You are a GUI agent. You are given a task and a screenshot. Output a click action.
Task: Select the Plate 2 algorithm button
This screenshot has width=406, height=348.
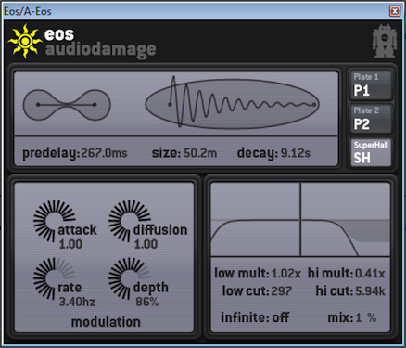click(x=371, y=119)
